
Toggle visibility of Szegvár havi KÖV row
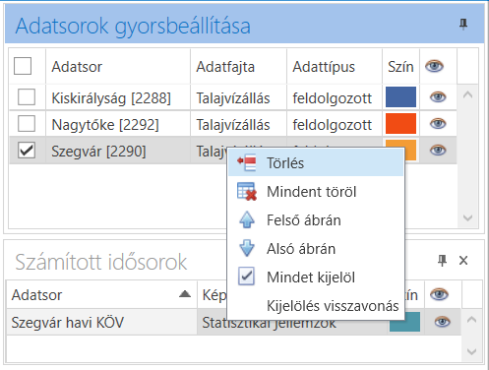tap(442, 322)
